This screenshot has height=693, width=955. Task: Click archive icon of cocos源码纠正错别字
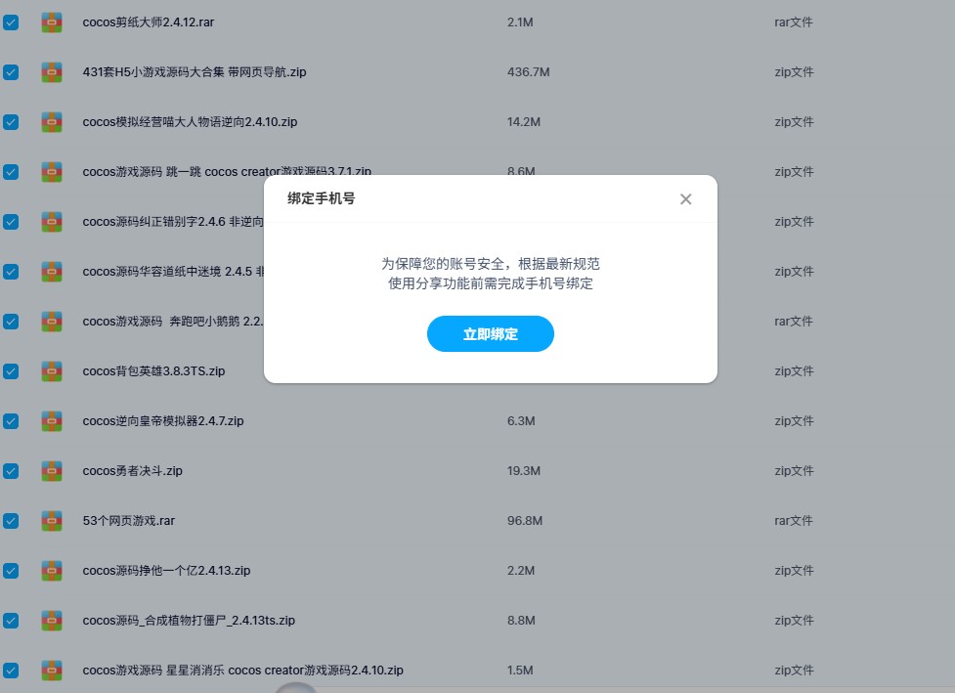[x=52, y=222]
